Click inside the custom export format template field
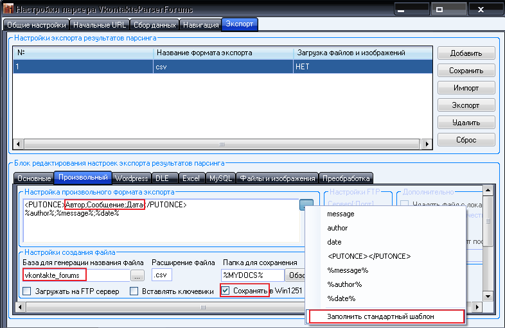This screenshot has width=505, height=328. coord(161,221)
